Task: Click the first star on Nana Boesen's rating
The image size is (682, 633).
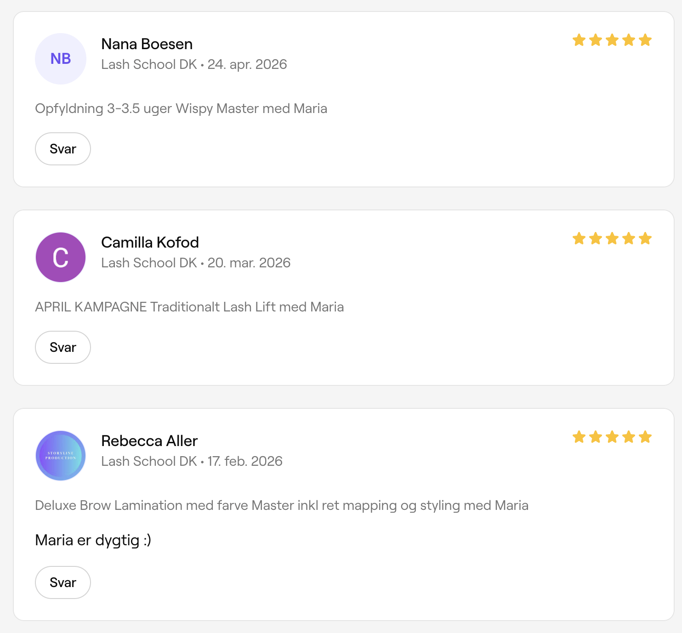Action: click(579, 40)
